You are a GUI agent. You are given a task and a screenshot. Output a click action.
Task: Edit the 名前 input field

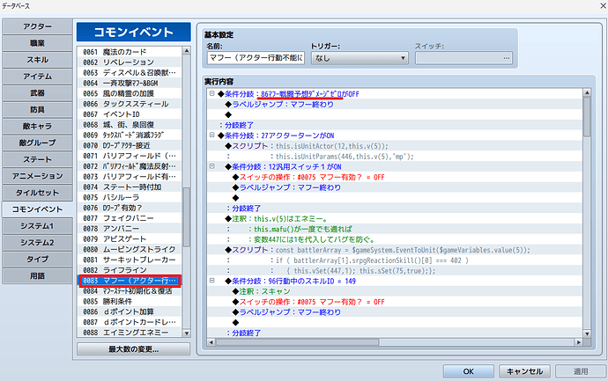click(x=256, y=58)
